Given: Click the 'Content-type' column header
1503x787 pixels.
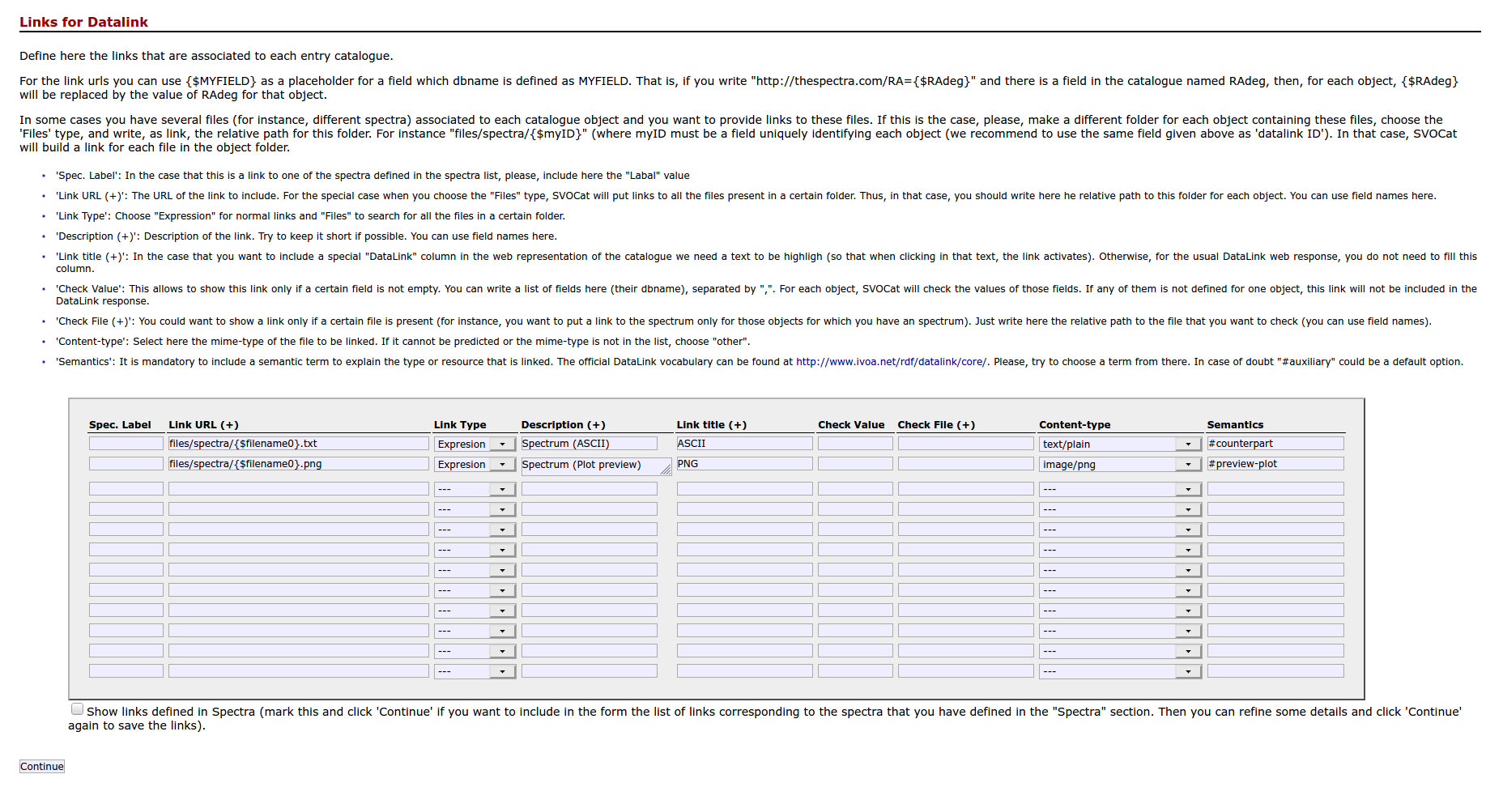Looking at the screenshot, I should pos(1075,424).
